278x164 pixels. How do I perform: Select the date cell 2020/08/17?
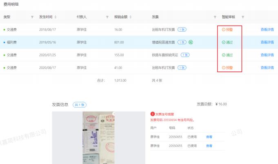[x=47, y=68]
